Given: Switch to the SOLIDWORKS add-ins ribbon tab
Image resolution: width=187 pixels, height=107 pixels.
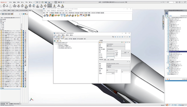Looking at the screenshot, I should 24,10.
